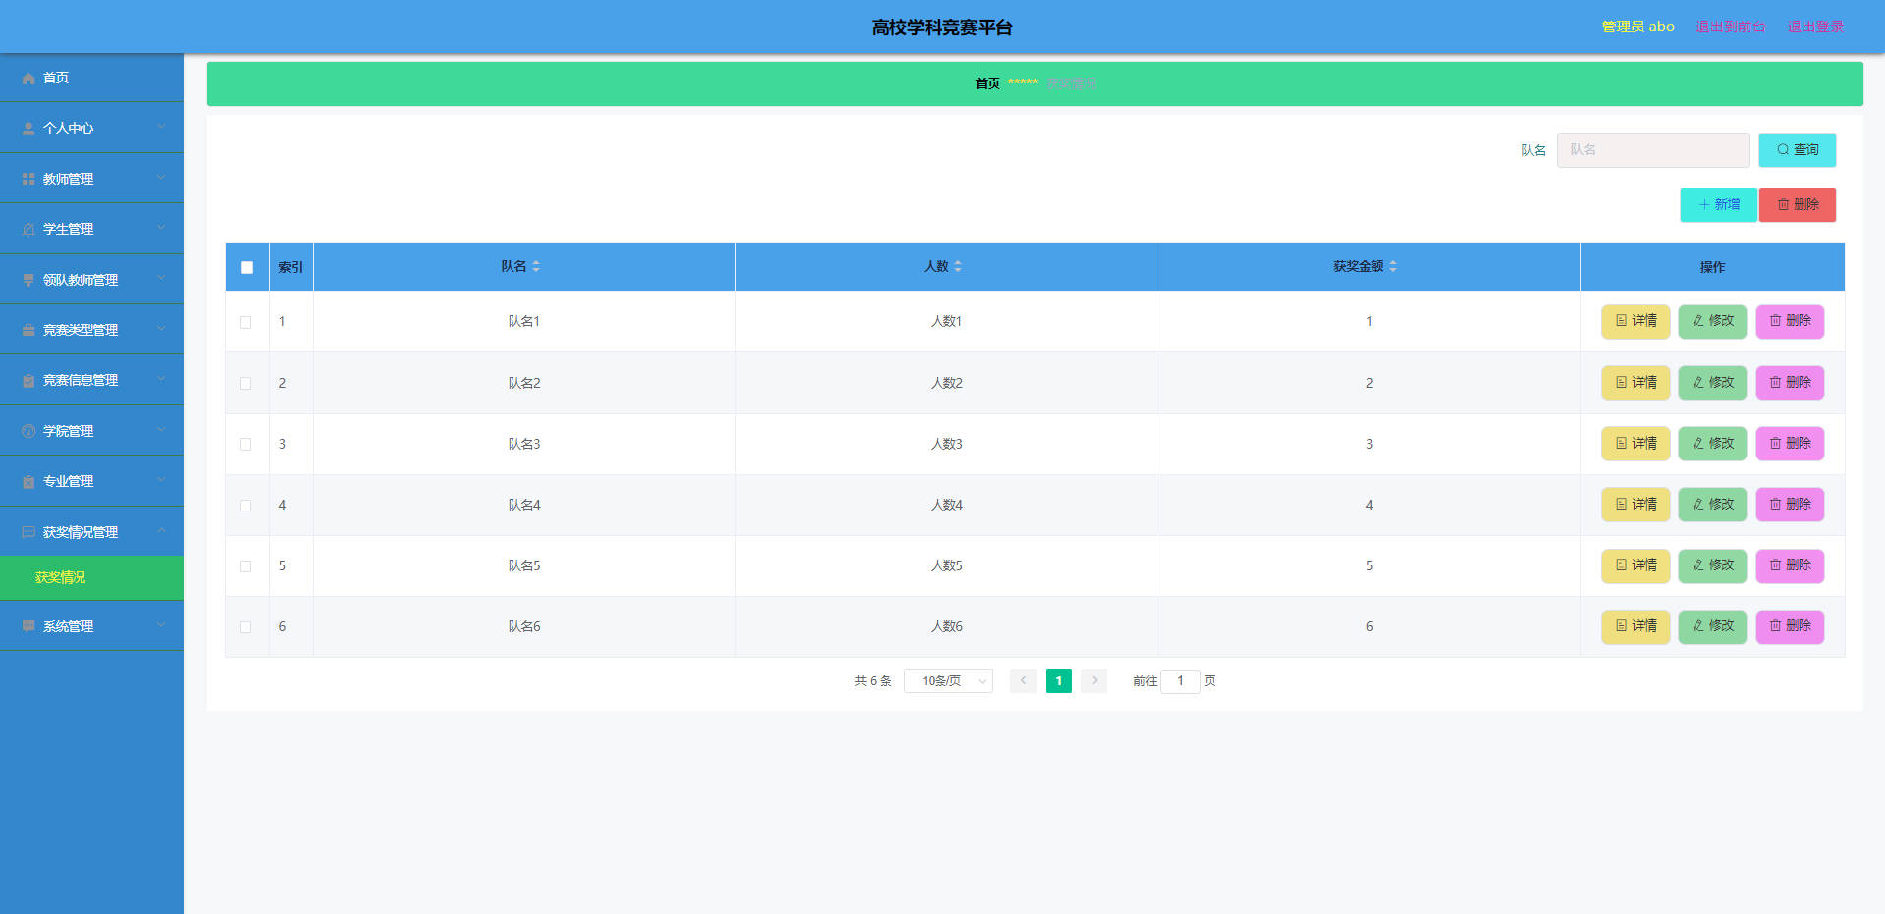This screenshot has width=1885, height=914.
Task: Click the icon next to 学生管理
Action: click(x=28, y=230)
